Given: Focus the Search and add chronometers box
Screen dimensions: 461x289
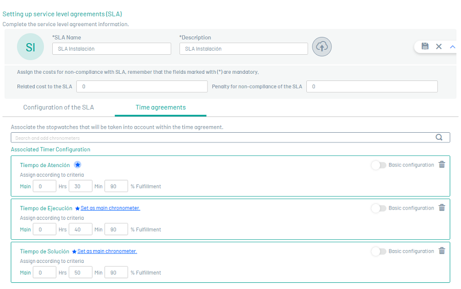Looking at the screenshot, I should coord(220,137).
